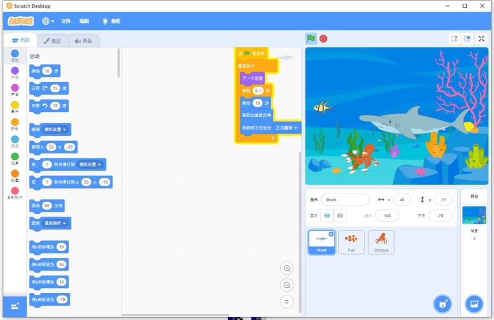Select the Octopus sprite thumbnail

pos(381,241)
